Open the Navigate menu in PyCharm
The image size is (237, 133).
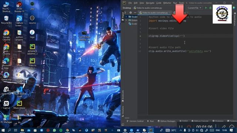pyautogui.click(x=150, y=3)
